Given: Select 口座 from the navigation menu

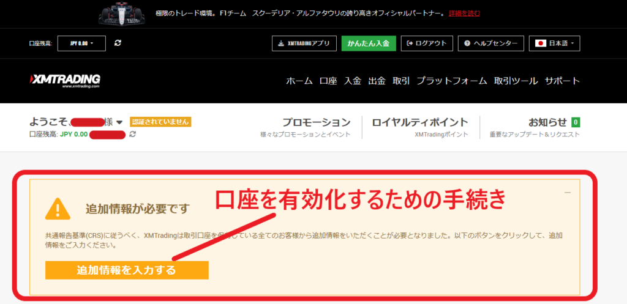Looking at the screenshot, I should click(x=328, y=81).
